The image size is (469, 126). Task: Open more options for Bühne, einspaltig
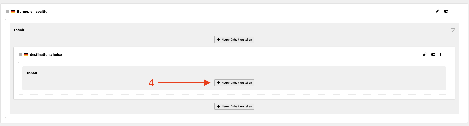pos(461,11)
